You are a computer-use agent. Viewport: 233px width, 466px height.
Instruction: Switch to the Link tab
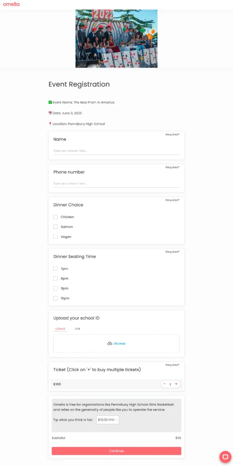point(77,329)
